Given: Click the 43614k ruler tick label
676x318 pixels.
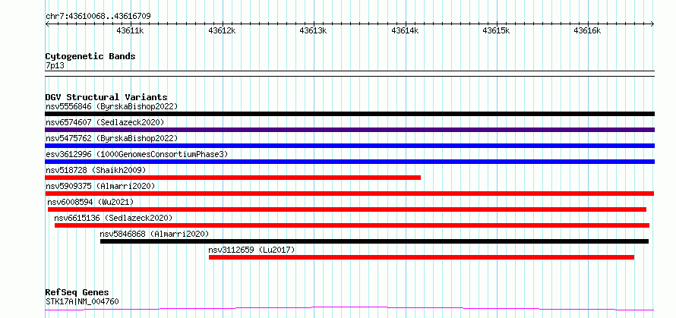Looking at the screenshot, I should point(405,31).
